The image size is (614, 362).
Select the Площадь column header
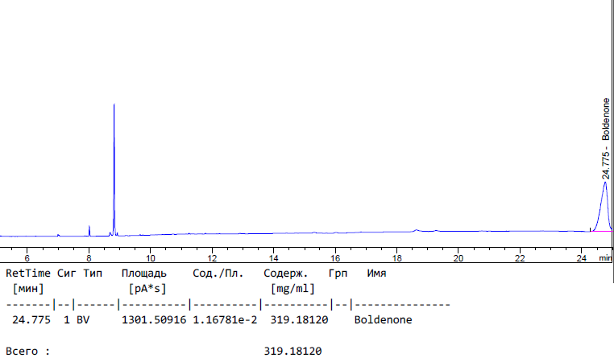pos(144,274)
